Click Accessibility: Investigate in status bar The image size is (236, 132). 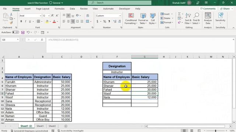click(70, 131)
